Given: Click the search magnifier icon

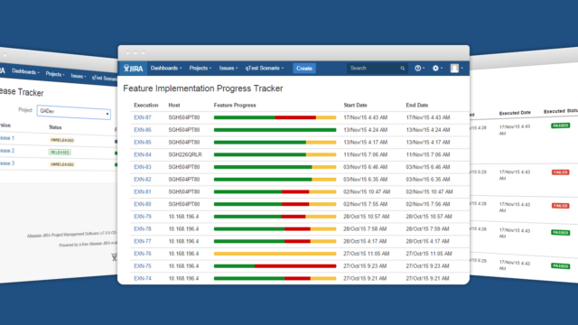Looking at the screenshot, I should [x=403, y=69].
